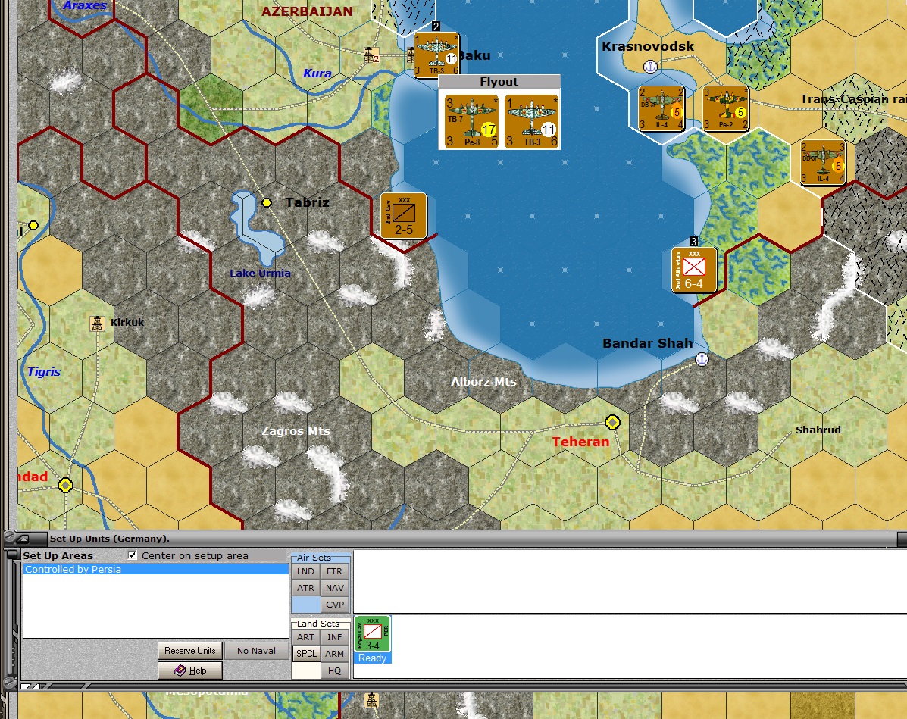Toggle the NAV air set filter
The image size is (907, 719).
coord(334,588)
